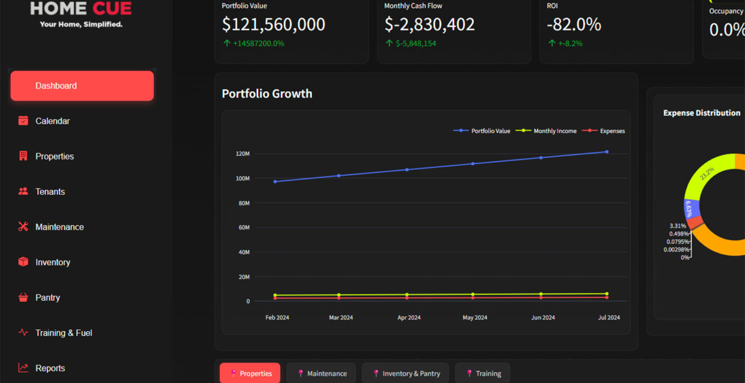Open Calendar via its sidebar calendar icon
Viewport: 745px width, 383px height.
(23, 121)
